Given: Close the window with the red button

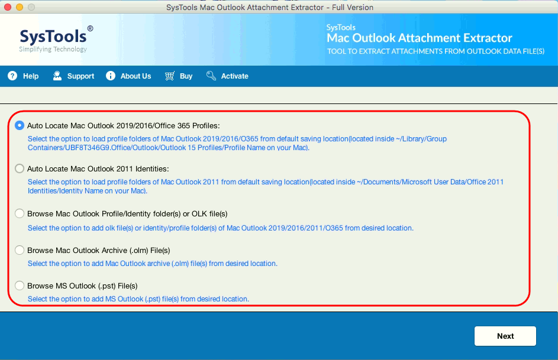Looking at the screenshot, I should (8, 7).
